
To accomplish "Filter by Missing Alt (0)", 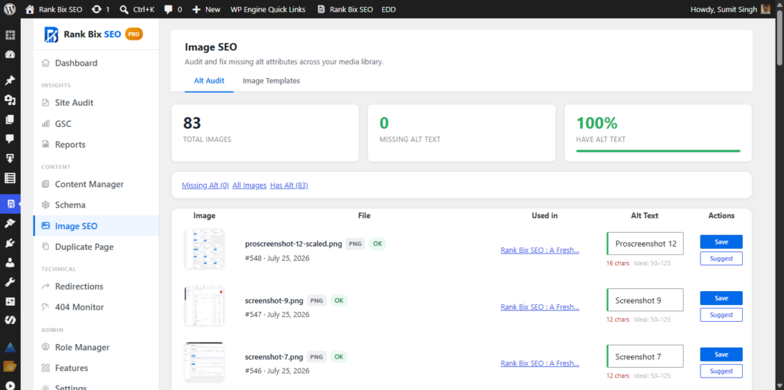I will (205, 185).
